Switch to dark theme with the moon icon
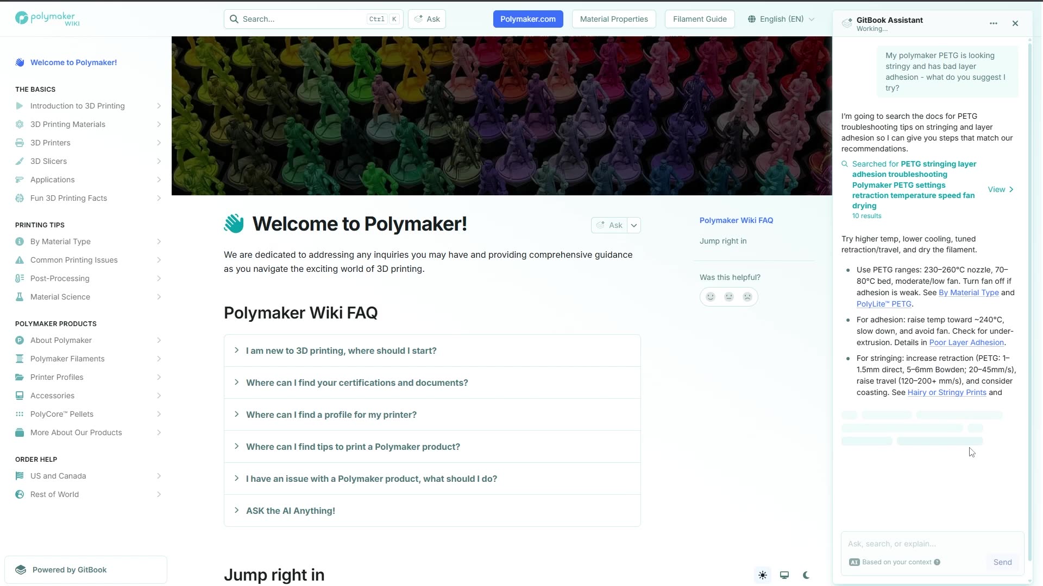The height and width of the screenshot is (586, 1043). pyautogui.click(x=806, y=575)
